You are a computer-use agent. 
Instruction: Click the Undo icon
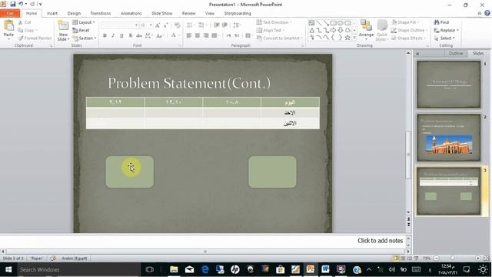[21, 4]
